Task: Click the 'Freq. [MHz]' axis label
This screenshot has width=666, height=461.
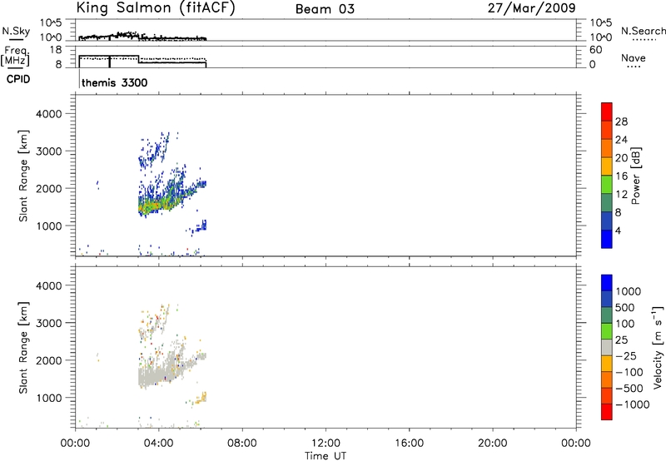Action: tap(15, 56)
